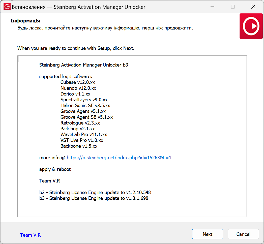Click the bold Інформація heading

pos(25,21)
